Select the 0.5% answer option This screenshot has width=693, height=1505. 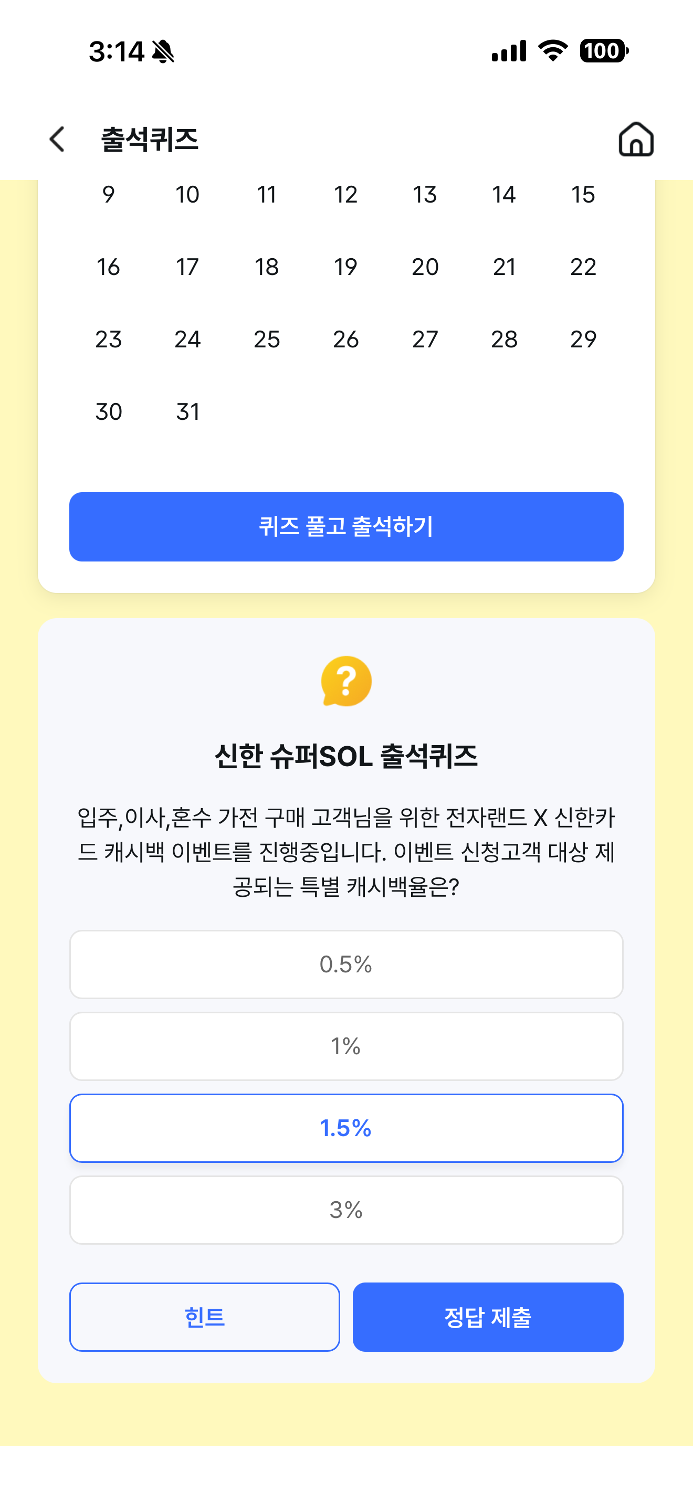(x=346, y=965)
